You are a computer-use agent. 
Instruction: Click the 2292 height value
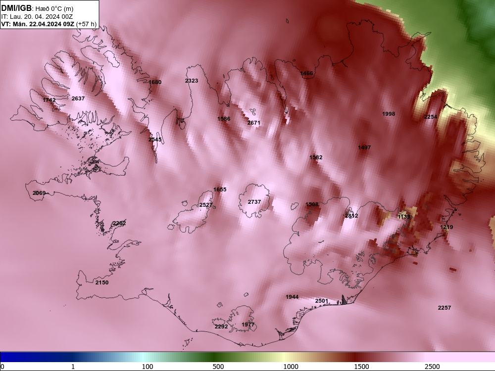[221, 326]
